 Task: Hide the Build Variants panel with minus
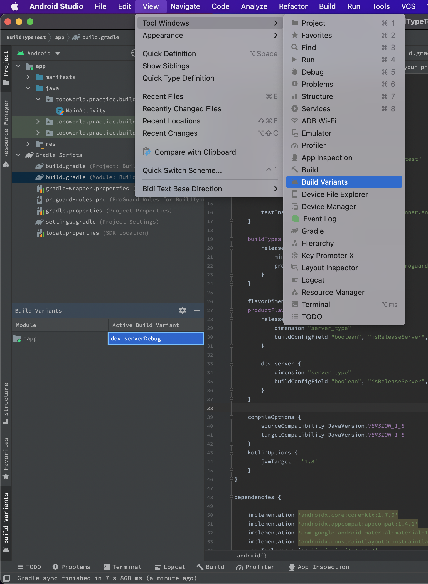click(197, 310)
